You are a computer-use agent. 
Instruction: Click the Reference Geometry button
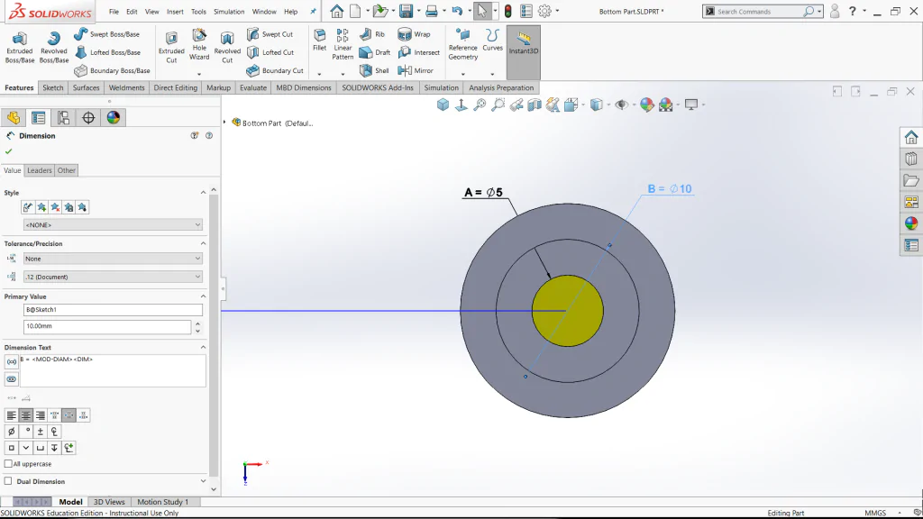pyautogui.click(x=463, y=45)
